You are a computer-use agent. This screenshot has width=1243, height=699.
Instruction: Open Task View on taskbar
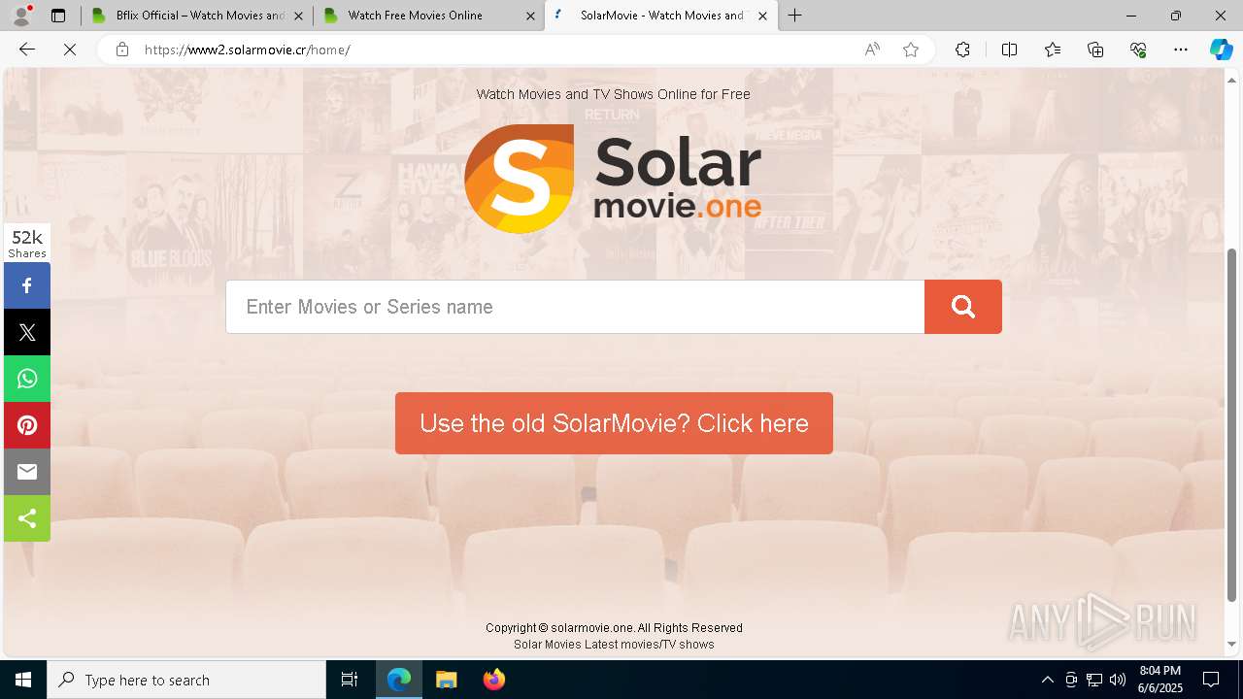pyautogui.click(x=350, y=680)
